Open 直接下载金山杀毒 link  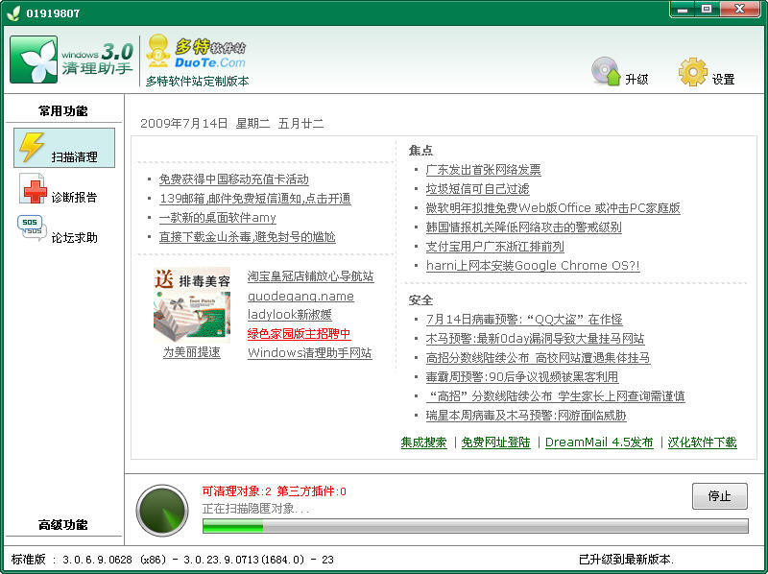point(248,237)
